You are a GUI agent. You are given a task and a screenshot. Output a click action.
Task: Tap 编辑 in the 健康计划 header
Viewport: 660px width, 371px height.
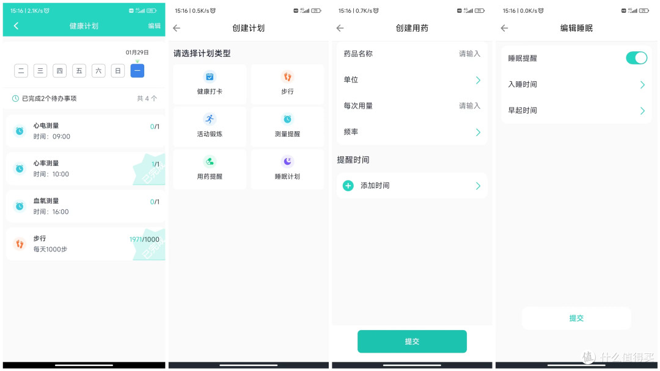pos(154,26)
